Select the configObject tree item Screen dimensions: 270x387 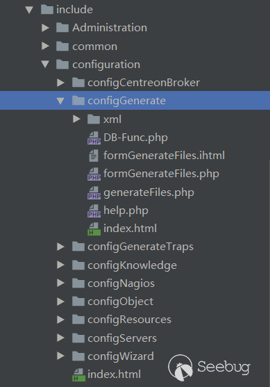click(120, 302)
